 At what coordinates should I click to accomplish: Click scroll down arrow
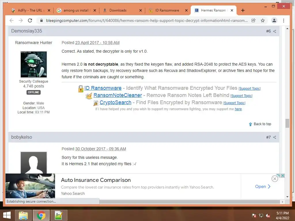pyautogui.click(x=287, y=197)
